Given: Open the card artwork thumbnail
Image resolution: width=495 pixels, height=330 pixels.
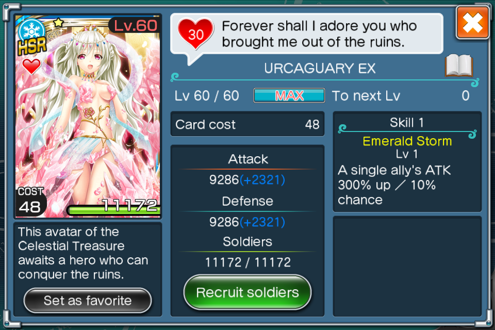Looking at the screenshot, I should click(88, 116).
